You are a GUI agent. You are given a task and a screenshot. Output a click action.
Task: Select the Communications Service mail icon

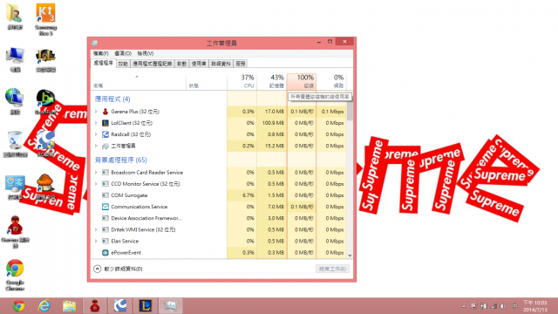(x=105, y=207)
